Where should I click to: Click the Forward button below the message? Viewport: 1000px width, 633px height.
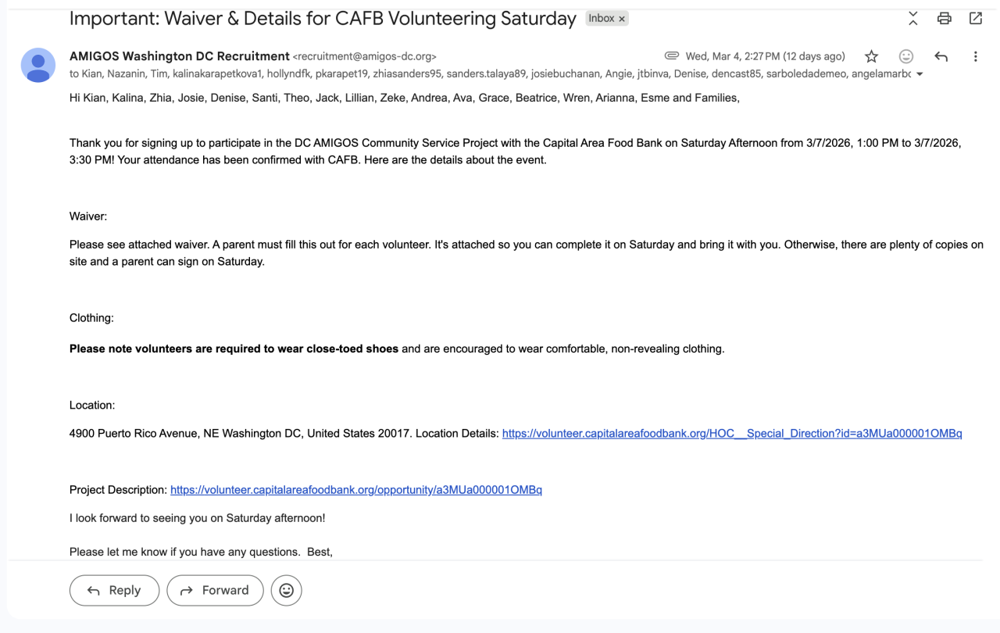[x=215, y=590]
